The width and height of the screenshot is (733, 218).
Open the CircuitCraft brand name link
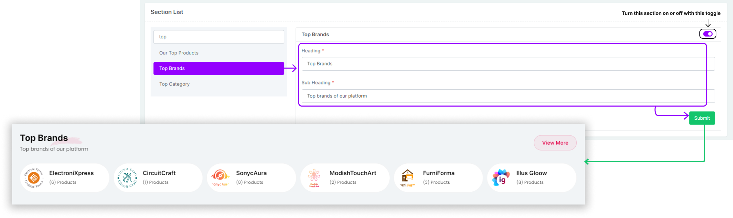tap(159, 173)
